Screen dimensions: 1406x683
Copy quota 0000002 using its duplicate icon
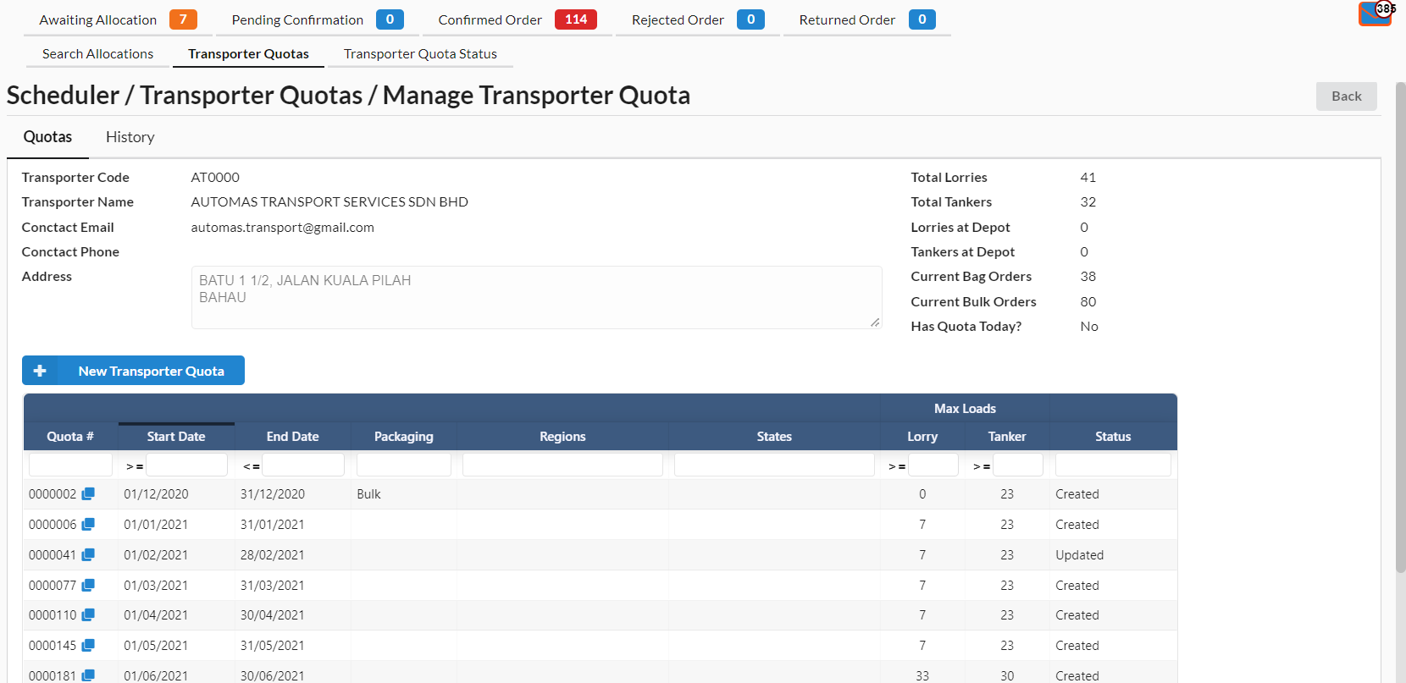[x=88, y=493]
